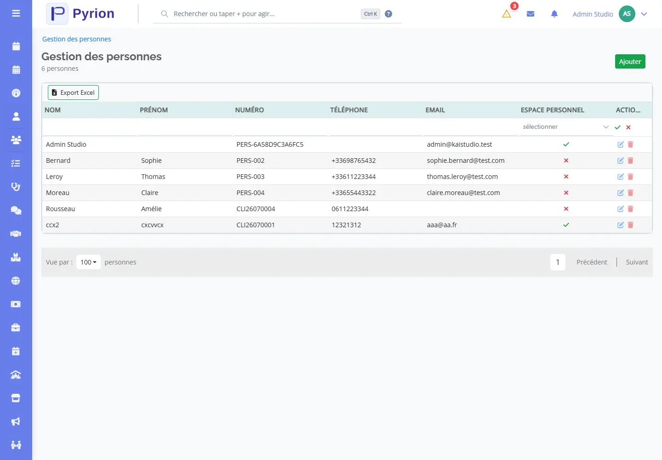Click the search help question mark icon
The width and height of the screenshot is (662, 460).
388,14
